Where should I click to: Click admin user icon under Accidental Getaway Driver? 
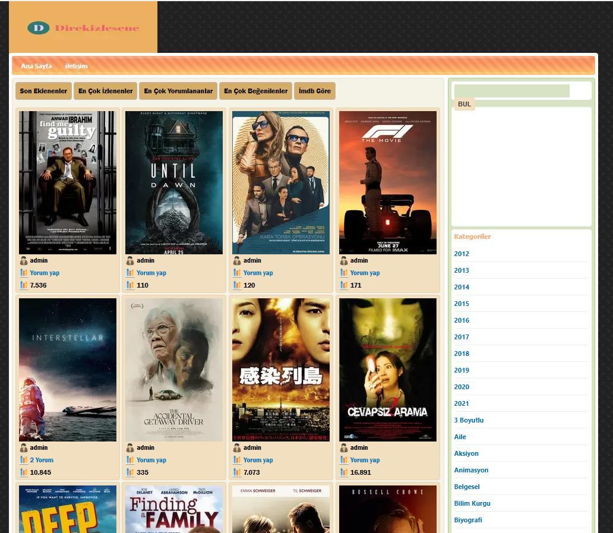tap(130, 448)
